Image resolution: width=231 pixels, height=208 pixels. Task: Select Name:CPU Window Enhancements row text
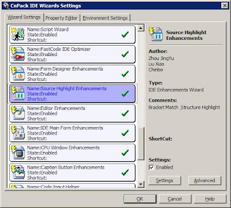tap(64, 147)
